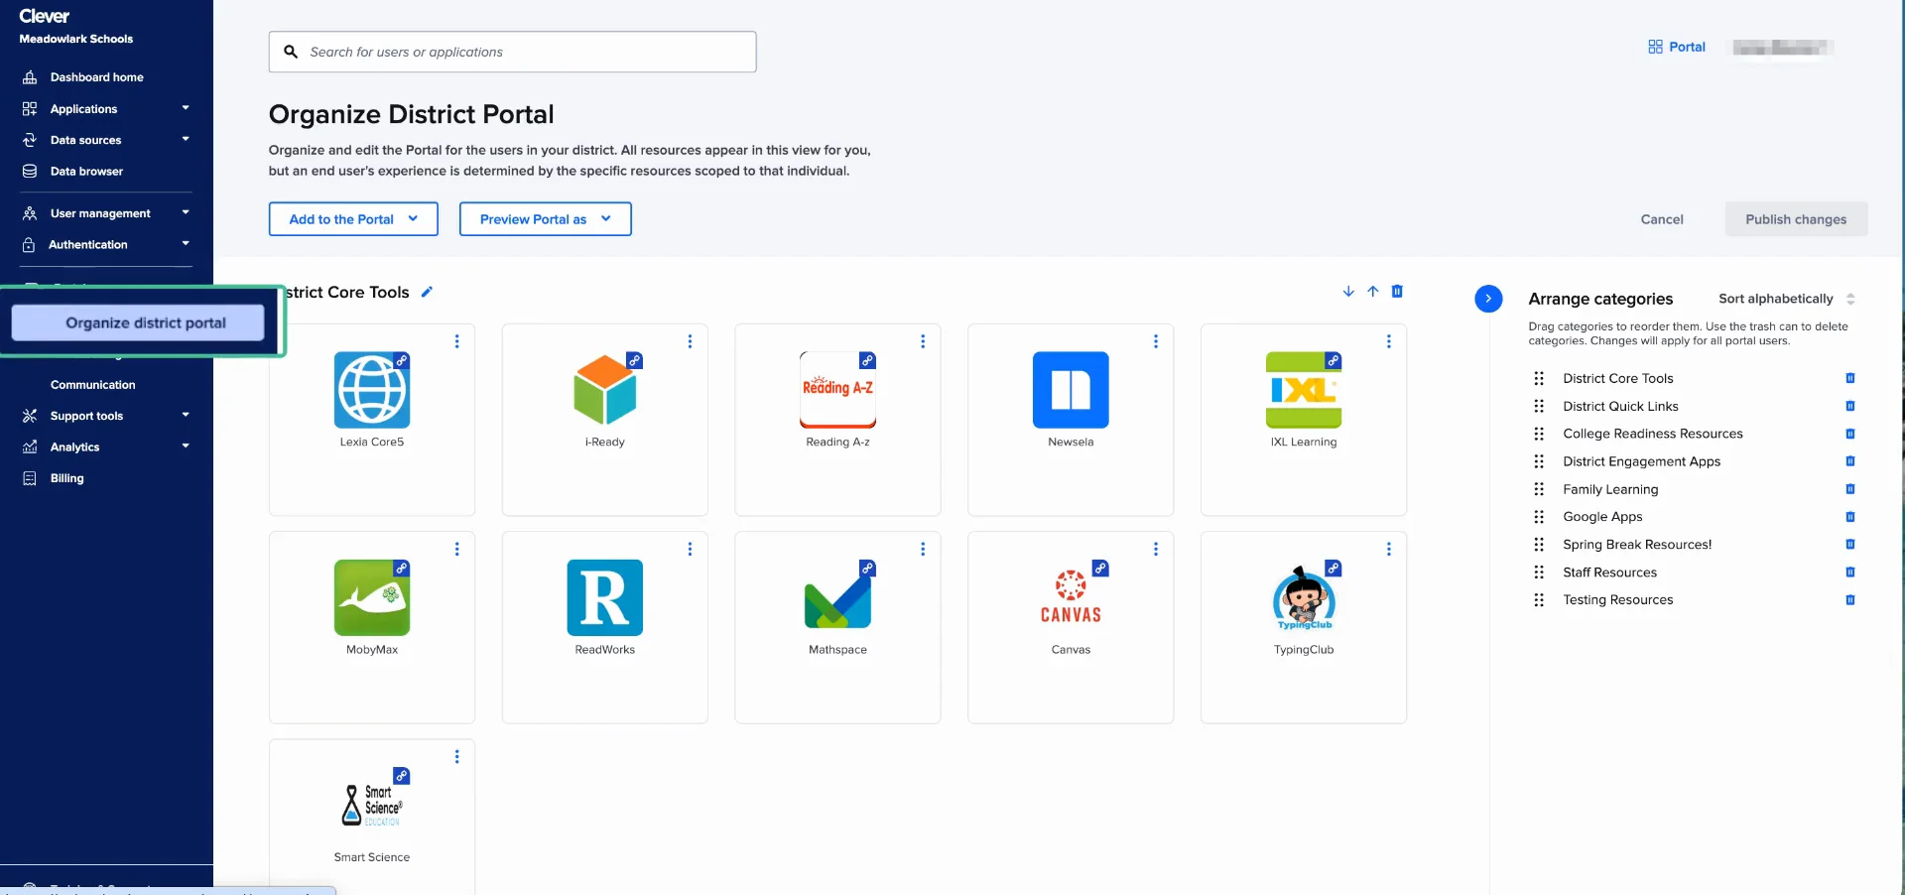Click the Publish changes button
The image size is (1905, 895).
(x=1796, y=219)
